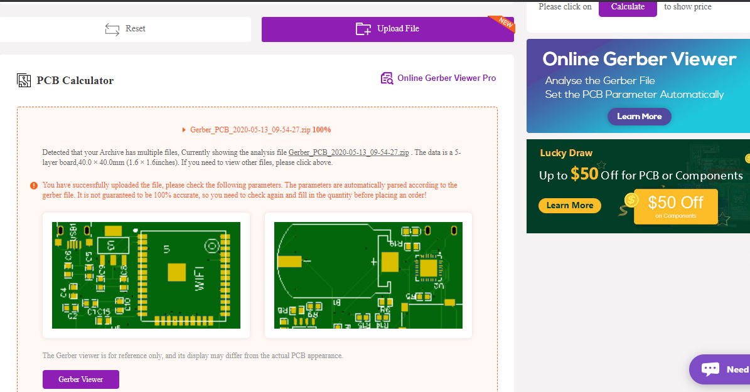Image resolution: width=750 pixels, height=392 pixels.
Task: Select the underlined Gerber_PCB zip file link
Action: click(x=348, y=152)
